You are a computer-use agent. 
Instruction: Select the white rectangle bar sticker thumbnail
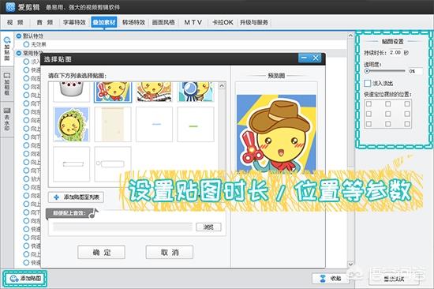pos(71,164)
